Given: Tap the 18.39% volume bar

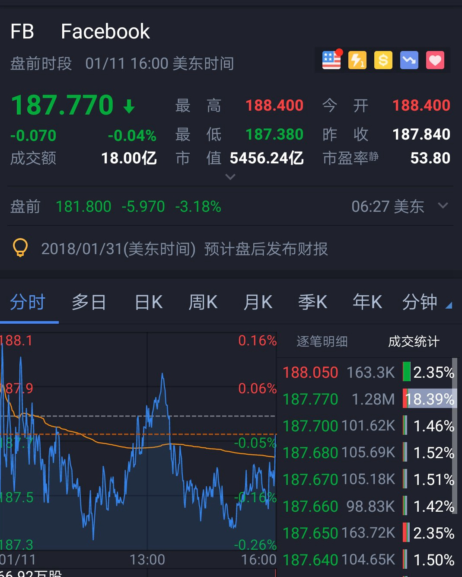Looking at the screenshot, I should pyautogui.click(x=429, y=399).
